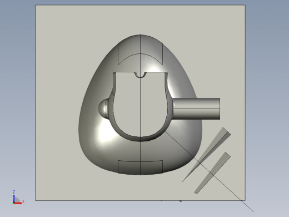Select the cylindrical rod on the model
The width and height of the screenshot is (289, 217).
coord(196,108)
